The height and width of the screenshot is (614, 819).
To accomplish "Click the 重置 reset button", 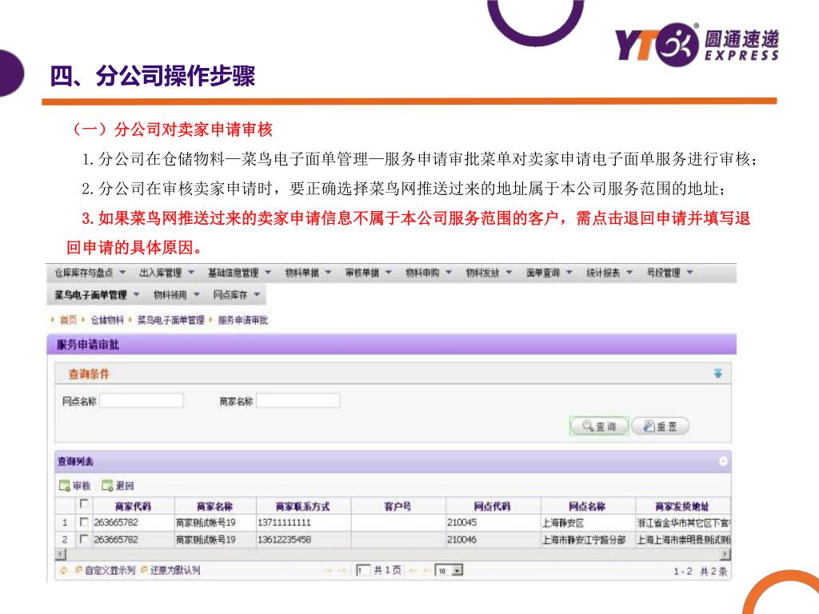I will pyautogui.click(x=660, y=426).
